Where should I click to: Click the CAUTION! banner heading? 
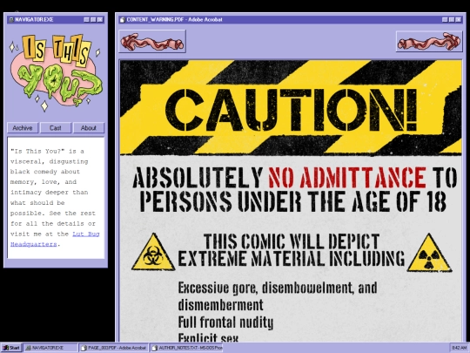pyautogui.click(x=291, y=110)
